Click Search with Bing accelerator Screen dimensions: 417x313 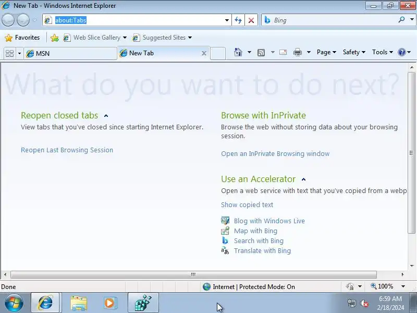click(x=259, y=240)
